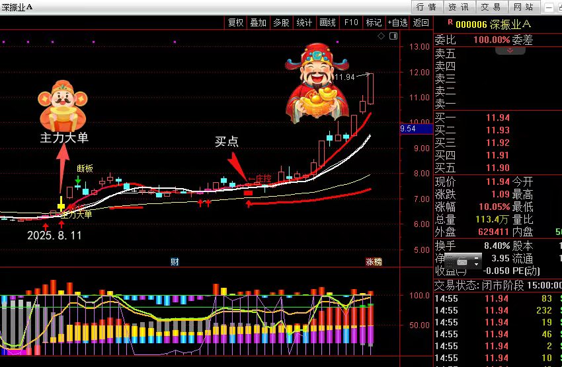Viewport: 562px width, 367px height.
Task: Activate the 画线 drawing tool
Action: pos(327,22)
